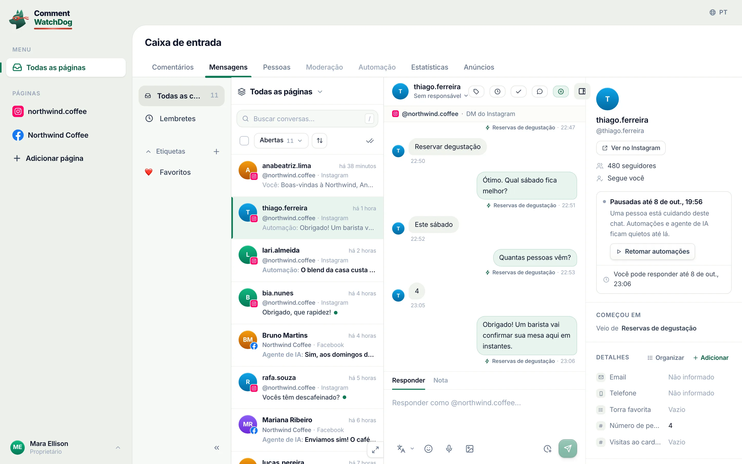Open the lari.almeida conversation
Viewport: 742px width, 464px height.
[307, 260]
